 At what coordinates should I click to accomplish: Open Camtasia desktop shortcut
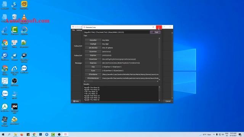pos(14,30)
